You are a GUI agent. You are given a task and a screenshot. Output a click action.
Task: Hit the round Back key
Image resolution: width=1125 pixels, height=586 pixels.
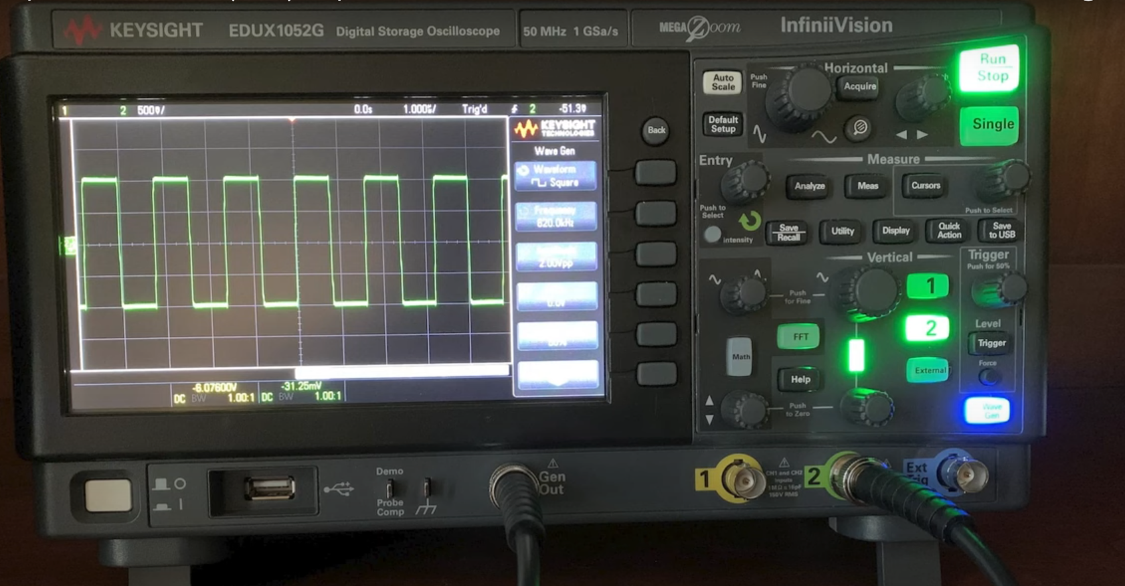click(656, 130)
